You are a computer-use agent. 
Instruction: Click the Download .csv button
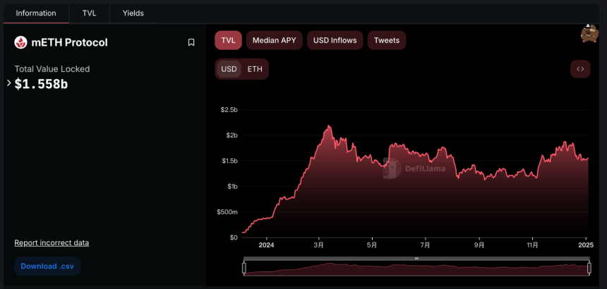coord(47,266)
